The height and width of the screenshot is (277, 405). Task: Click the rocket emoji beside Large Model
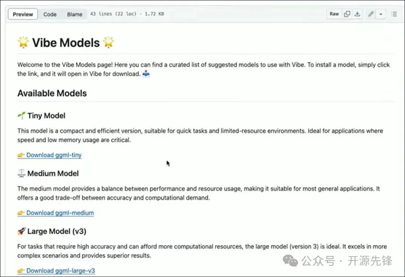point(21,231)
